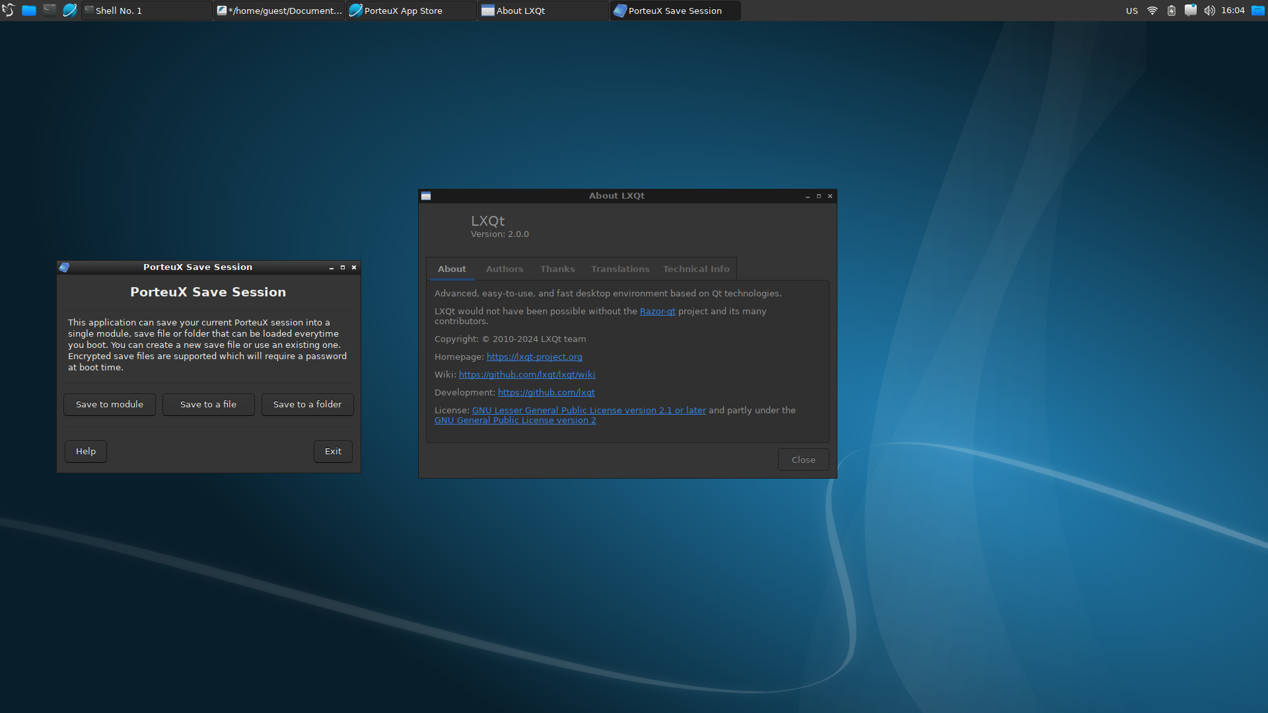The height and width of the screenshot is (713, 1268).
Task: Switch to Shell No. 1 taskbar entry
Action: coord(147,11)
